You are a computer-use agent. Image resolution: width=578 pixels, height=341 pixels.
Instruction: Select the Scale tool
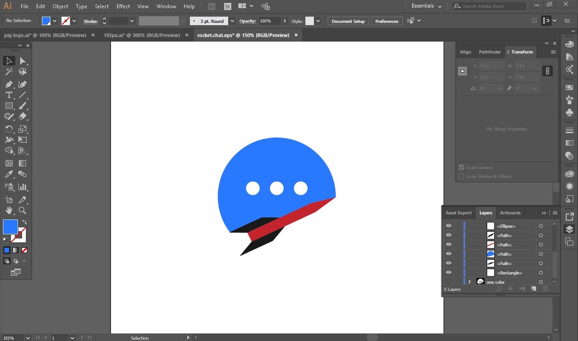point(23,129)
